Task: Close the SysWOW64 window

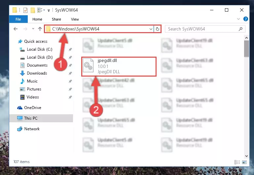Action: click(x=241, y=10)
